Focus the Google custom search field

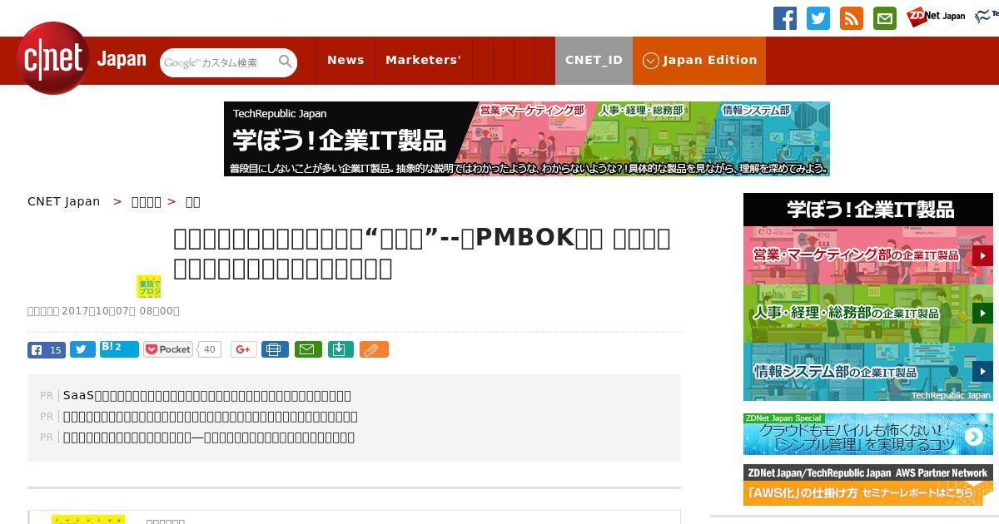click(x=218, y=62)
